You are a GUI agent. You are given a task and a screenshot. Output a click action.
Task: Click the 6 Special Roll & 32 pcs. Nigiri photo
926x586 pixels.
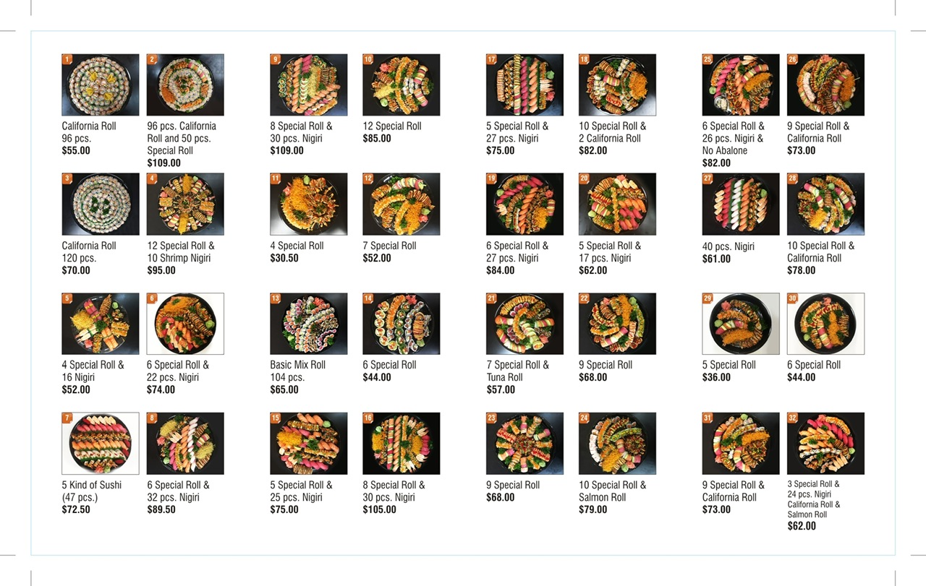pyautogui.click(x=185, y=444)
